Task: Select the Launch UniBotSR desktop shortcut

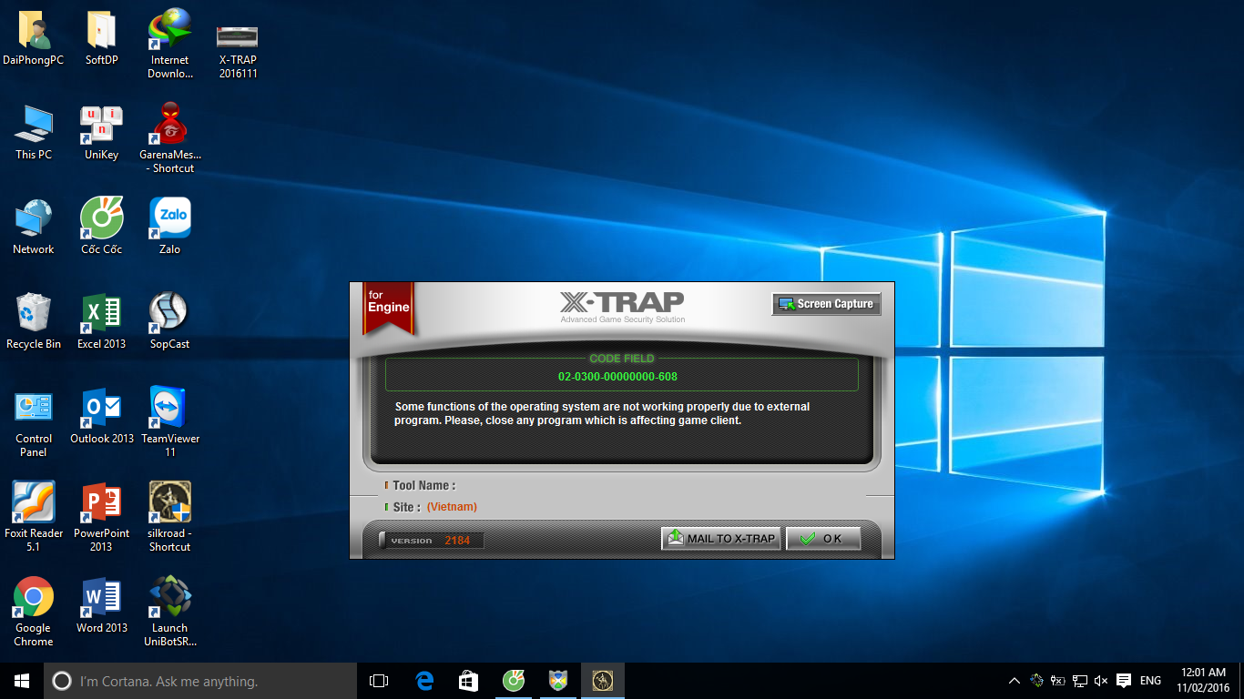Action: coord(169,612)
